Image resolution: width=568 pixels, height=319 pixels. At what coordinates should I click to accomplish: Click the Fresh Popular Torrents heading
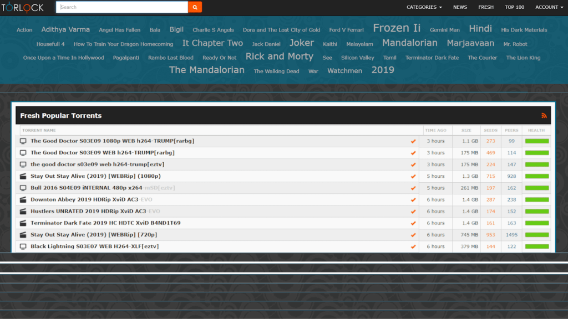coord(61,116)
